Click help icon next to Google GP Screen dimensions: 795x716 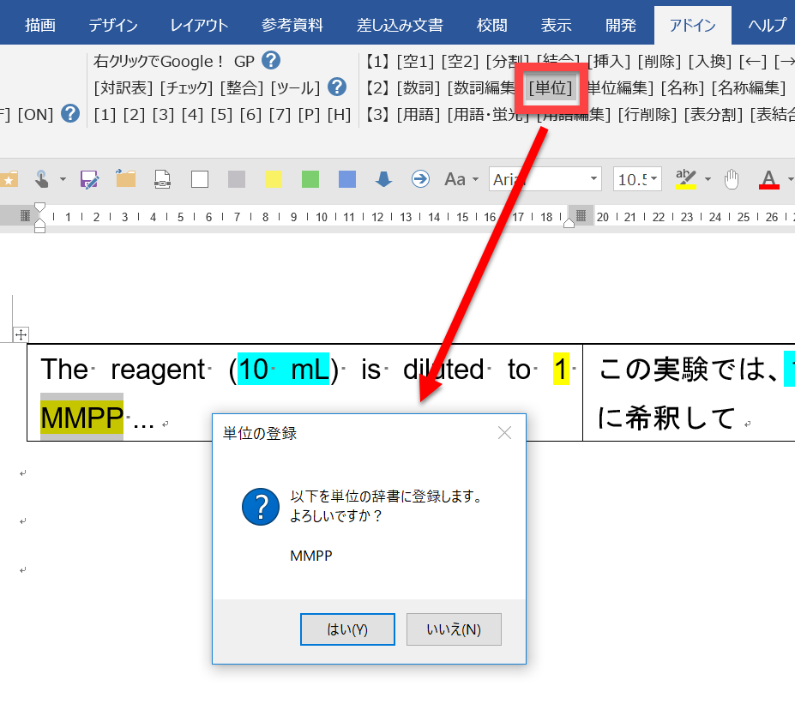271,61
